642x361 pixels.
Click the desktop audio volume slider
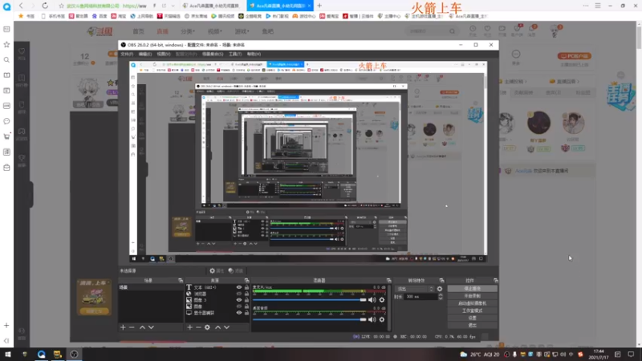click(x=310, y=319)
